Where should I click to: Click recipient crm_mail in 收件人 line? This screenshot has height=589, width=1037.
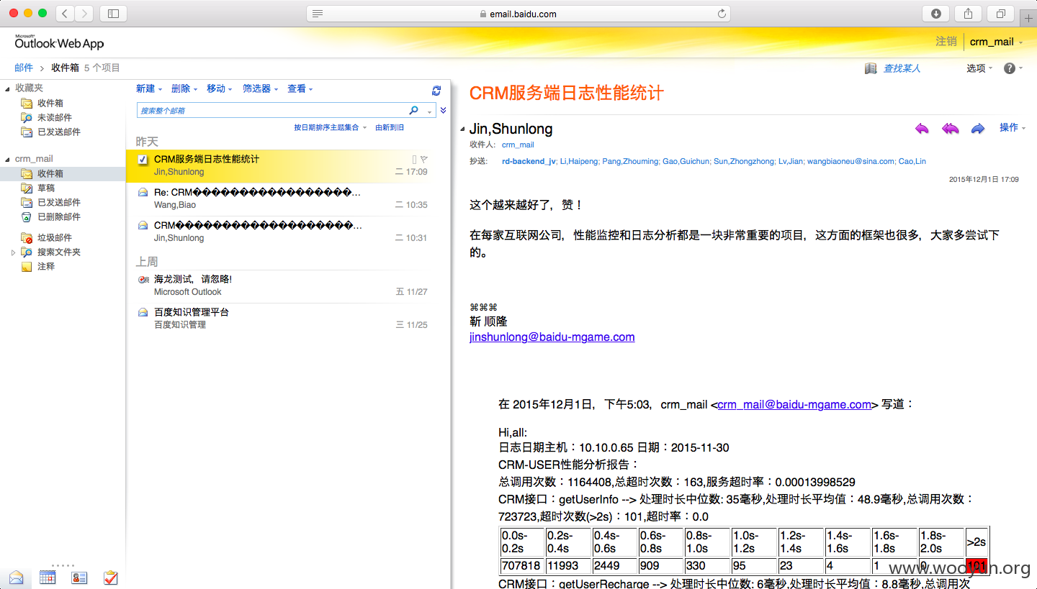[518, 145]
